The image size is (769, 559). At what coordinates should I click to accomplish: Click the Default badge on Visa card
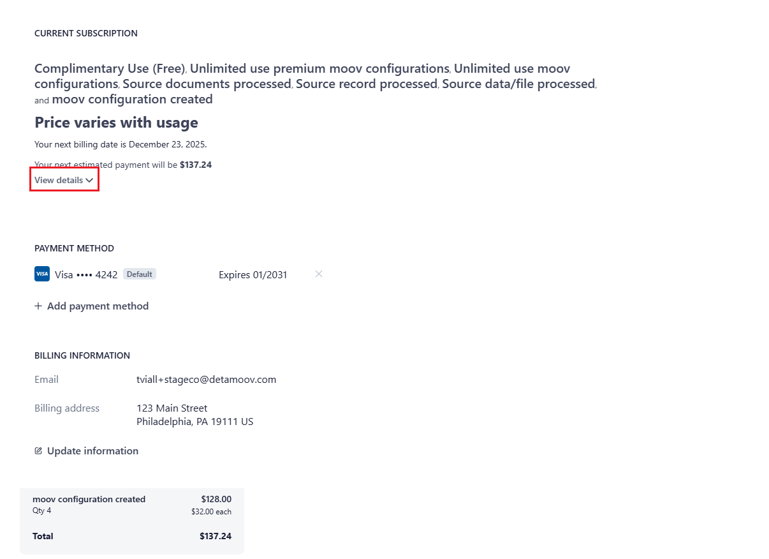(139, 274)
